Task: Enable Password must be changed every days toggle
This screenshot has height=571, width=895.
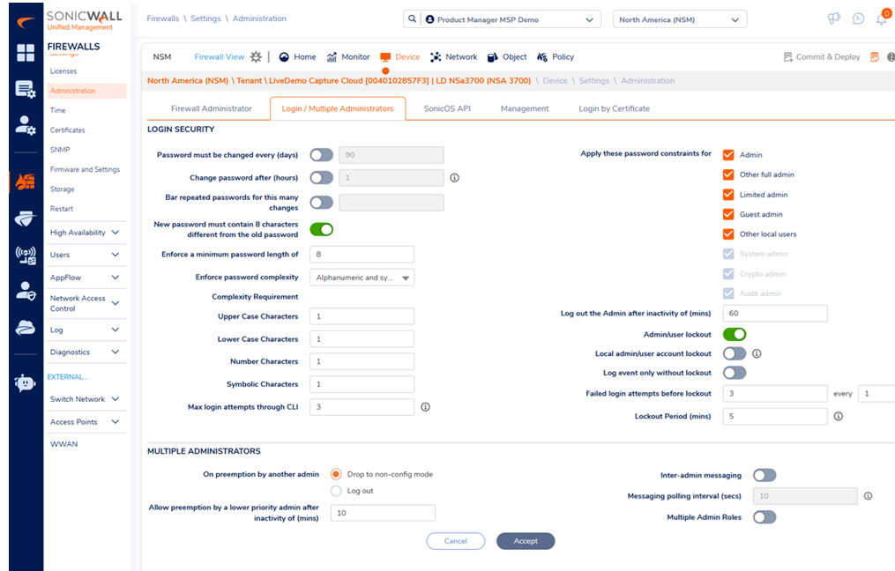Action: (321, 155)
